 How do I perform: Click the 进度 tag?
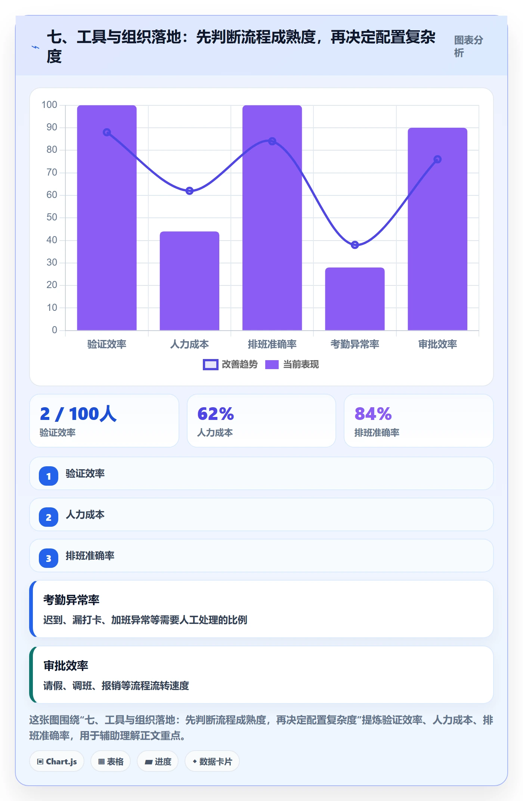pos(158,761)
